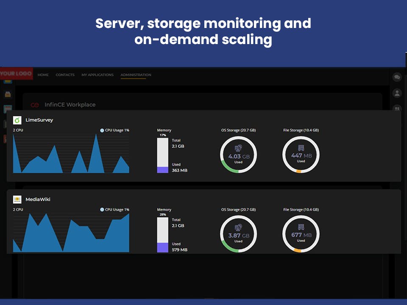Click the InfinCE Workplace logo icon
This screenshot has height=305, width=407.
[x=35, y=105]
